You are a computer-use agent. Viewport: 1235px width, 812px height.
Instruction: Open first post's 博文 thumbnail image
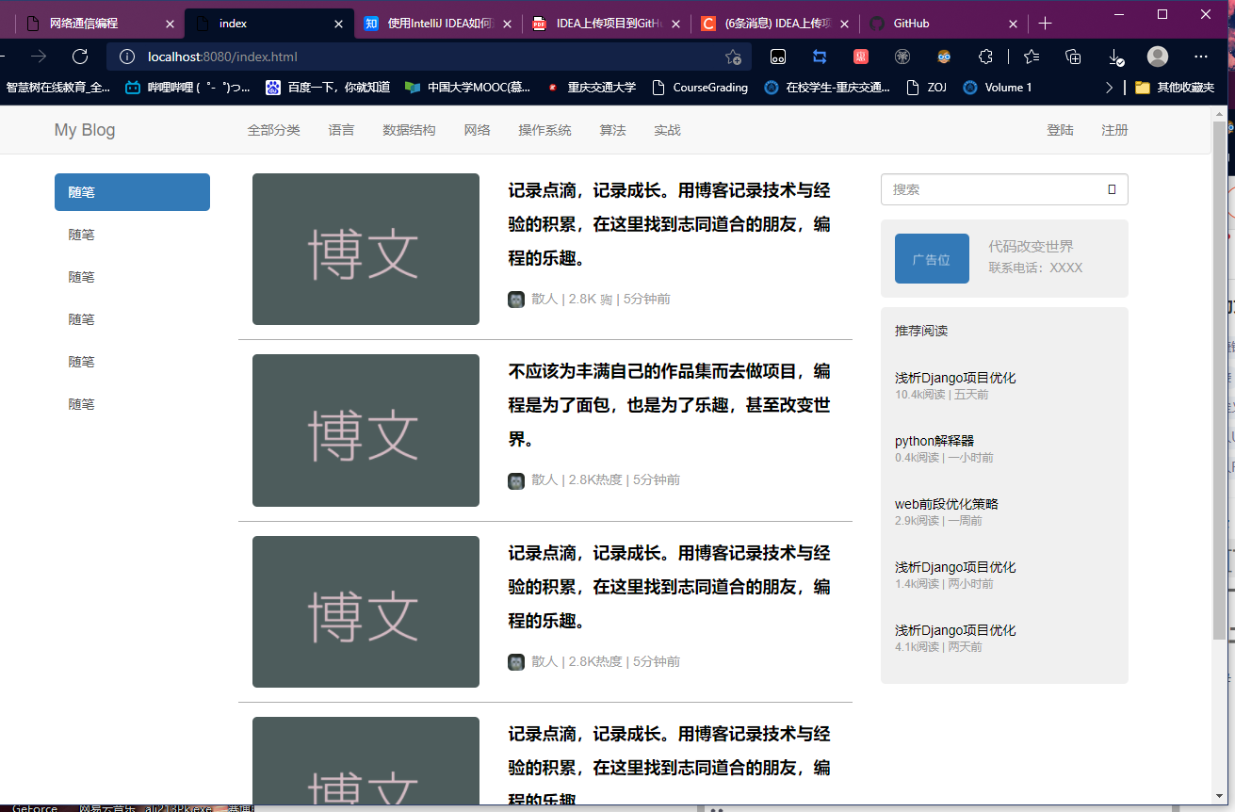click(366, 249)
